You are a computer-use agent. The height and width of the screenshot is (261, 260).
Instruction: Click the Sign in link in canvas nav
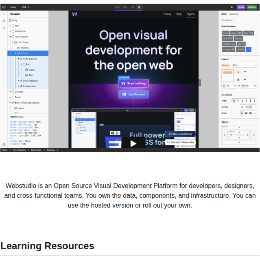(190, 14)
